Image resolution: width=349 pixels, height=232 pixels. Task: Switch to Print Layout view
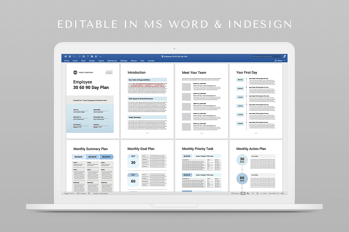243,193
